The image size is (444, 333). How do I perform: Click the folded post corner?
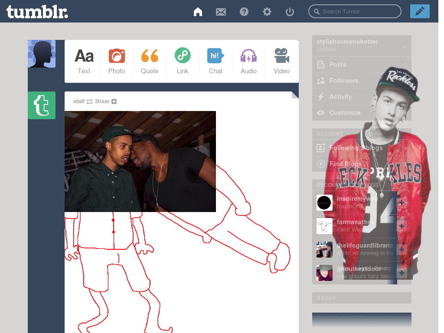295,95
